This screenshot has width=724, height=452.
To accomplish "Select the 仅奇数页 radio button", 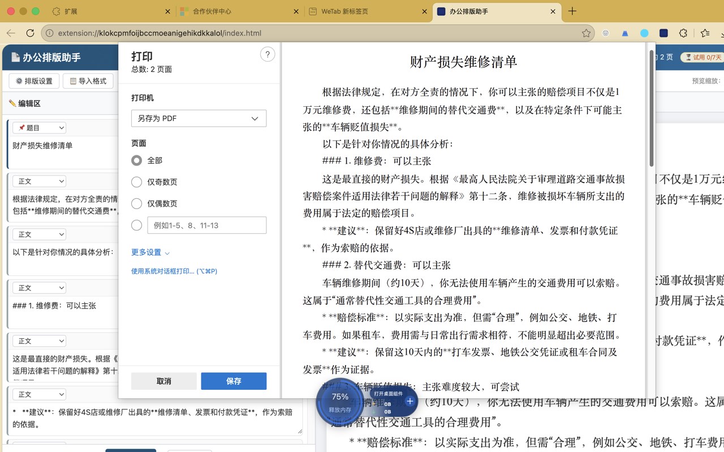I will tap(136, 182).
